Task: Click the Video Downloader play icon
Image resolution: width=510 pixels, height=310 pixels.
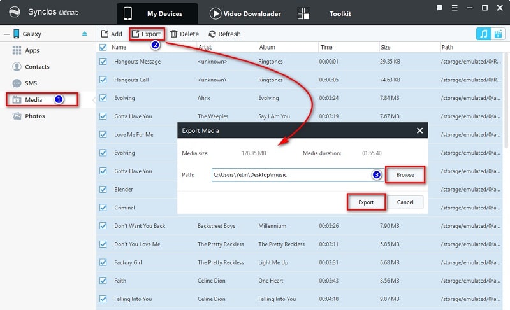Action: pos(215,13)
